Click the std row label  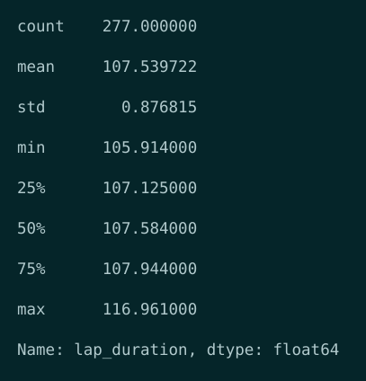(x=31, y=107)
